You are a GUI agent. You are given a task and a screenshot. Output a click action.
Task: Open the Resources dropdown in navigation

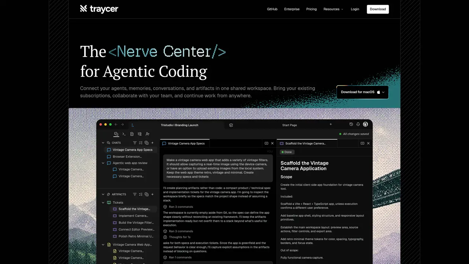[x=333, y=9]
